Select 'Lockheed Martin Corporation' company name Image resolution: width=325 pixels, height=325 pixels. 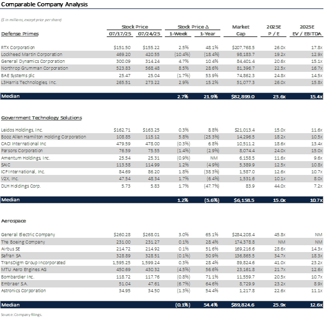click(32, 54)
